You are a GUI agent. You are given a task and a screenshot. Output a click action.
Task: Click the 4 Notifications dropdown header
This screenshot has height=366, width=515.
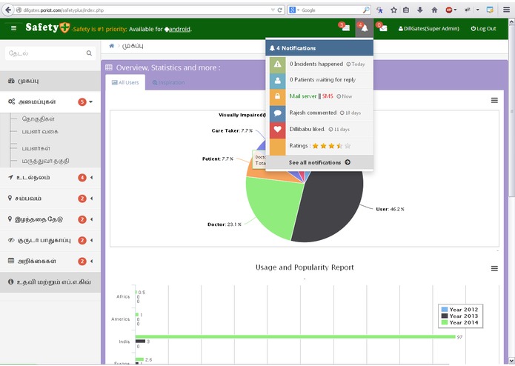point(319,48)
